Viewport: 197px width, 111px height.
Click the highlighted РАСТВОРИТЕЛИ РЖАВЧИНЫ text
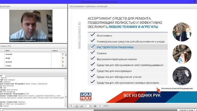(115, 47)
